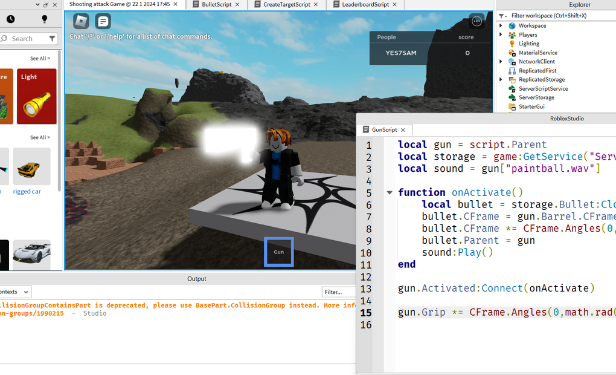
Task: Open the Toolbox panel dropdown chevron
Action: coord(37,5)
